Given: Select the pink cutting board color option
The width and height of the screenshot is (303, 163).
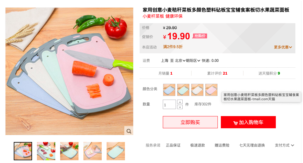Looking at the screenshot, I should pyautogui.click(x=211, y=90).
